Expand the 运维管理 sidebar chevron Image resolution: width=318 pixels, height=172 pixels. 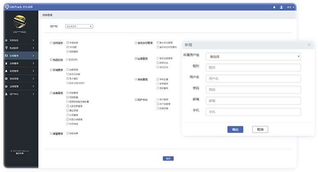[x=34, y=86]
